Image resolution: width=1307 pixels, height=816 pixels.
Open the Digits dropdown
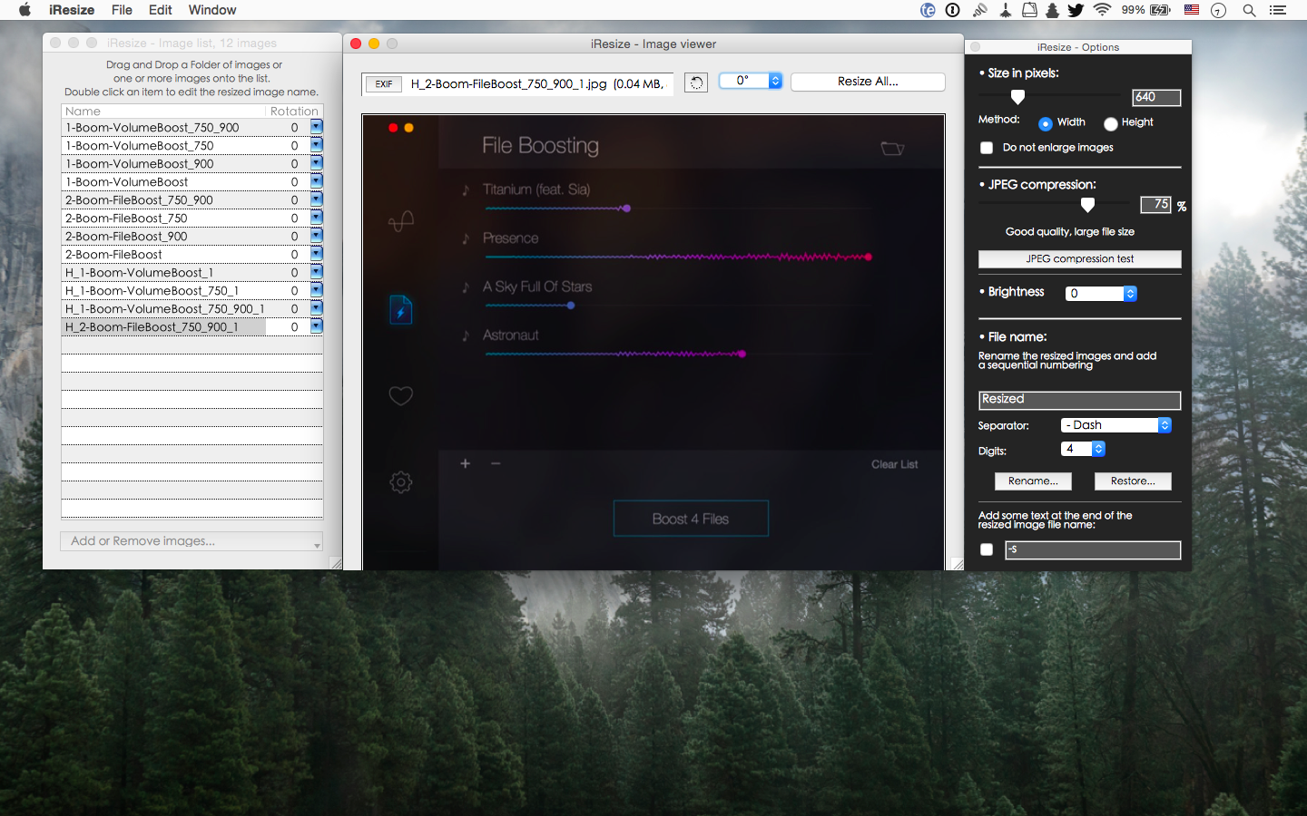point(1083,449)
